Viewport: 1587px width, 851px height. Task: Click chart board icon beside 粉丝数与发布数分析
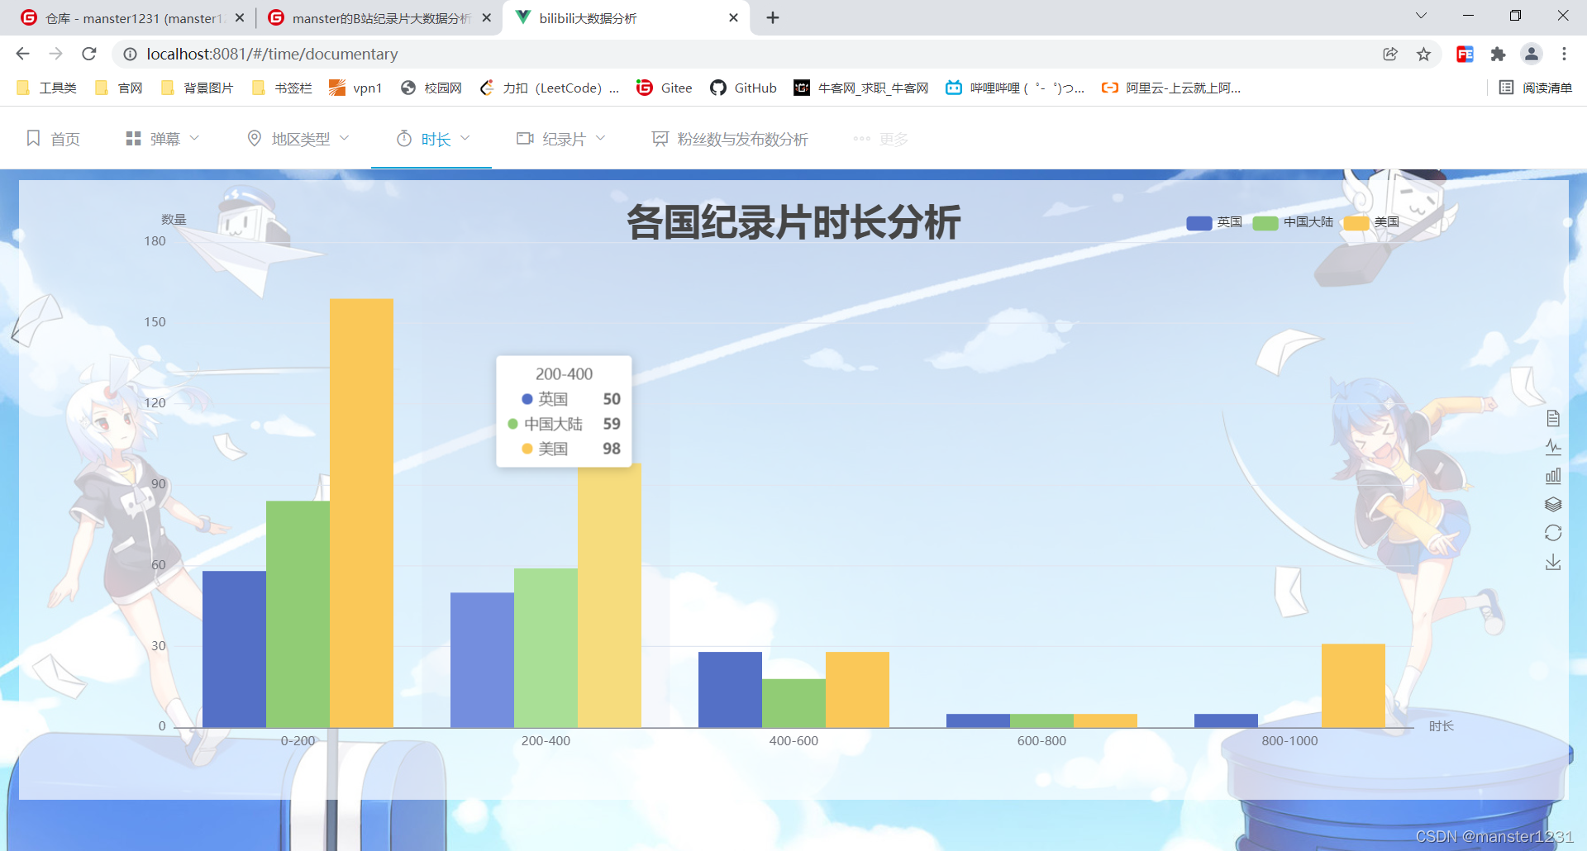[660, 138]
